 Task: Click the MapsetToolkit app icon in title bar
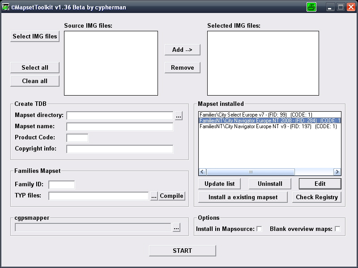pos(5,7)
